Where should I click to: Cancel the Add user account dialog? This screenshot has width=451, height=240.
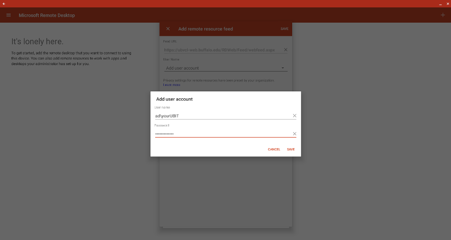274,150
